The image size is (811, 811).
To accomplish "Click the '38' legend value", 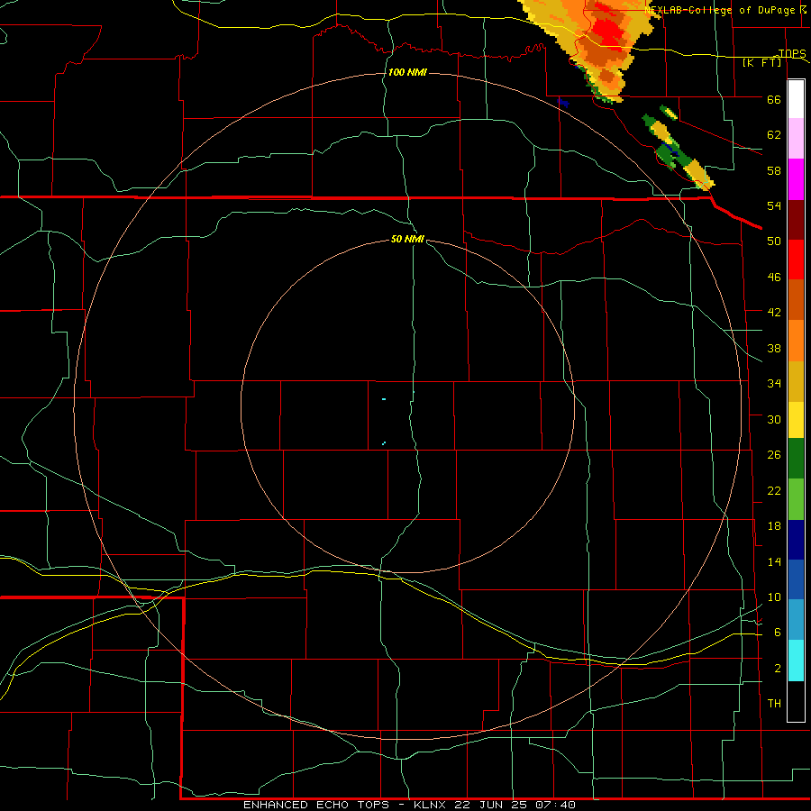I will pyautogui.click(x=774, y=348).
